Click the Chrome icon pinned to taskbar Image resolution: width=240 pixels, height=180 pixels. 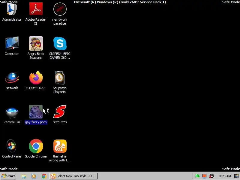click(44, 176)
